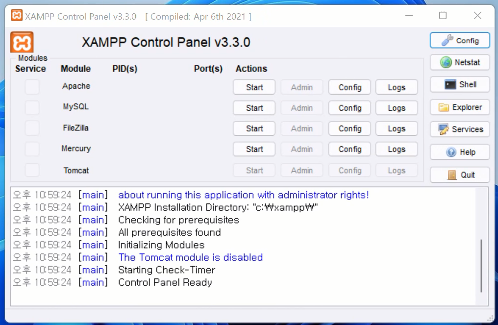Screen dimensions: 498x325
Task: Open the Services panel button
Action: (460, 129)
